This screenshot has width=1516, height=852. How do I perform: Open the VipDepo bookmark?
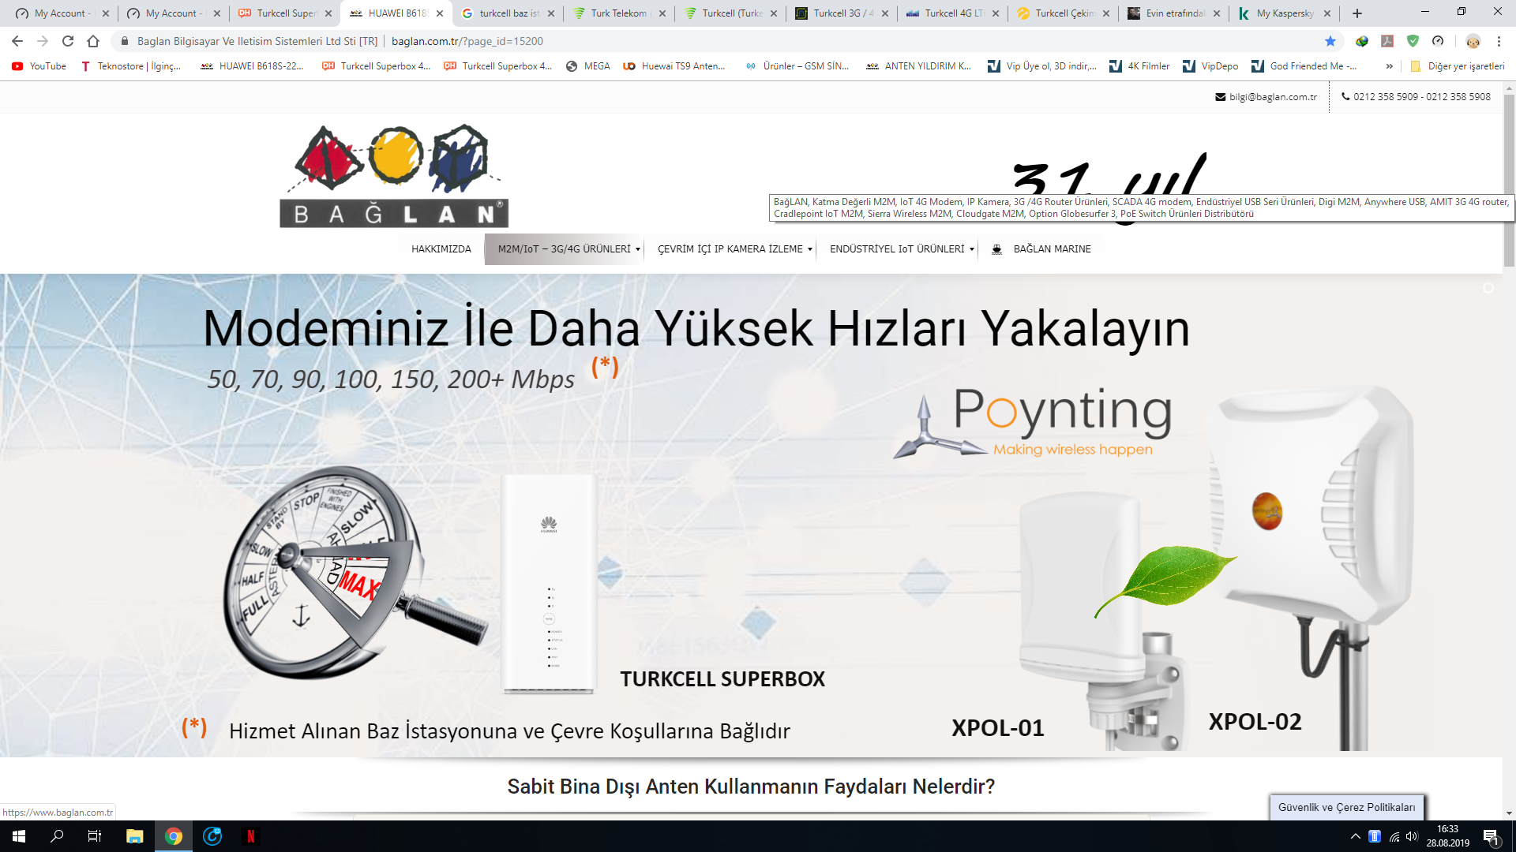pos(1210,66)
